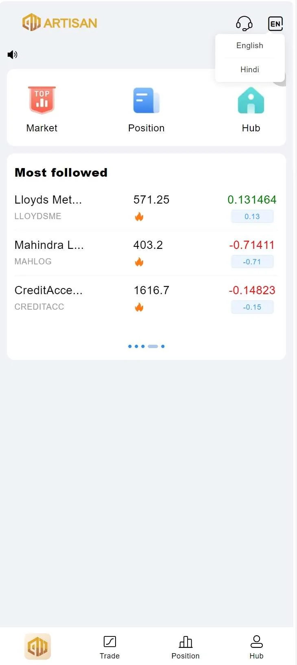
Task: Toggle the EN language selector
Action: 275,23
